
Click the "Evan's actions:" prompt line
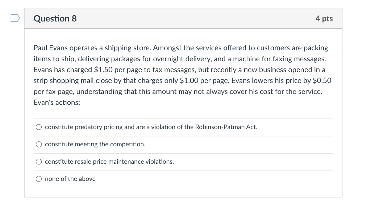click(x=57, y=102)
